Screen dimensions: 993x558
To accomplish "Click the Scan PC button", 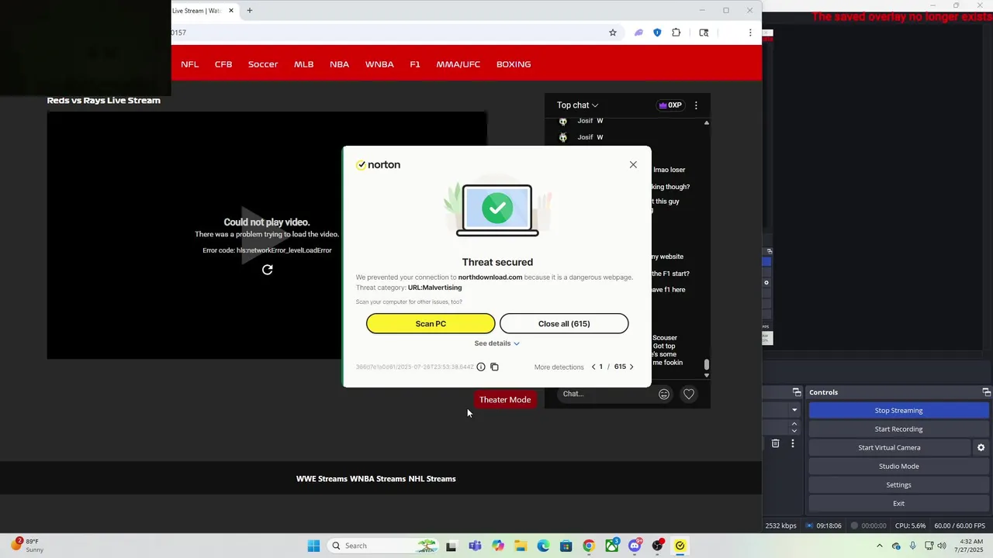I will pos(431,324).
